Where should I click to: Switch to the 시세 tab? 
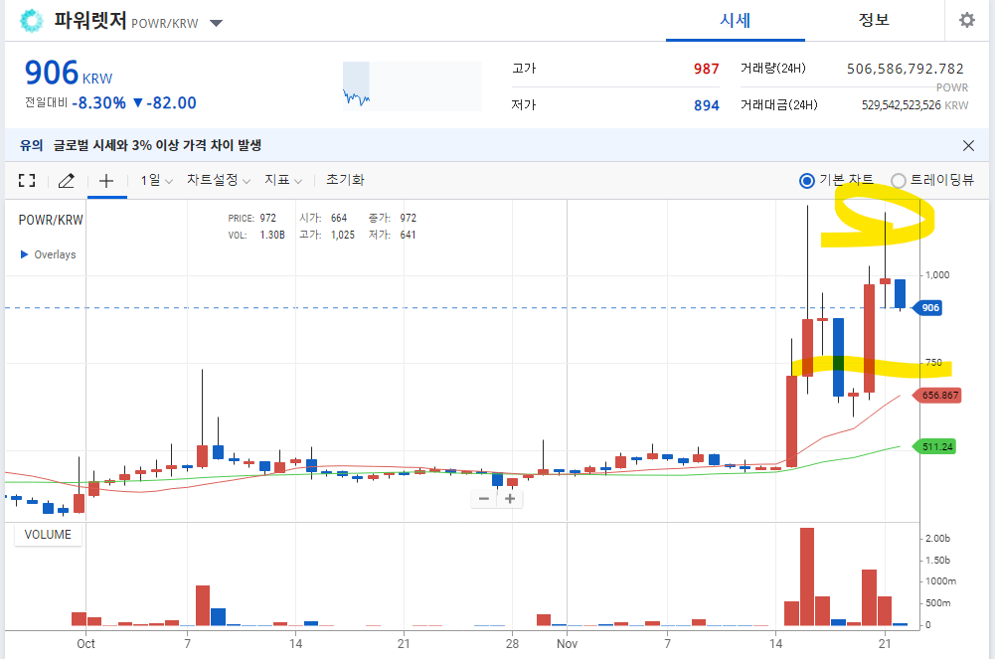click(735, 20)
